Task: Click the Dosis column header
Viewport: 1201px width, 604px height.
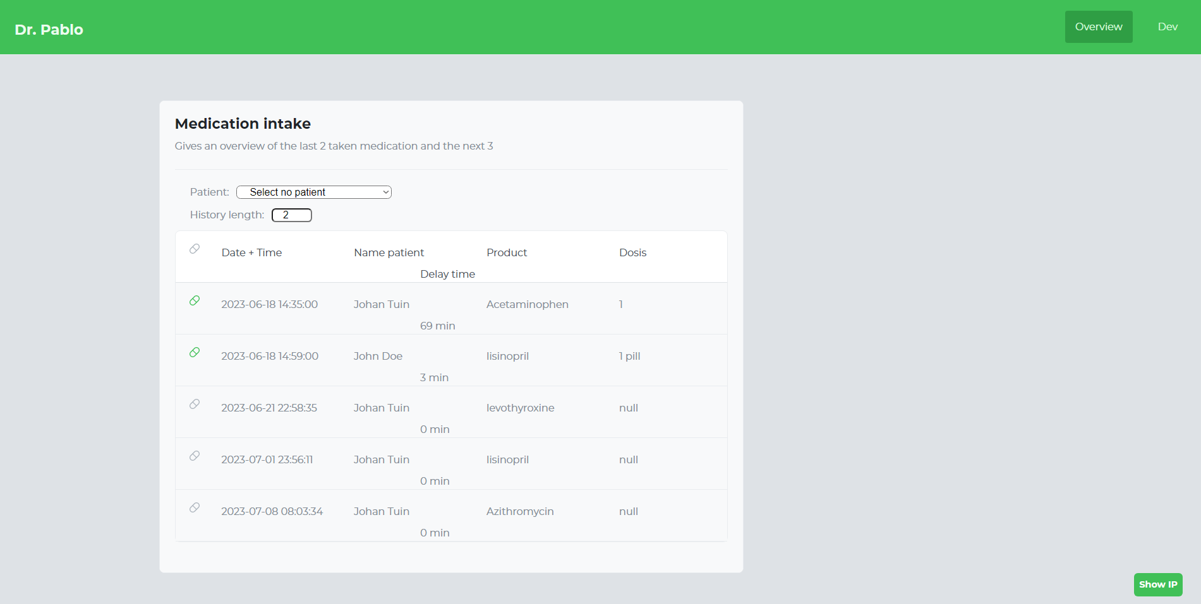Action: click(632, 252)
